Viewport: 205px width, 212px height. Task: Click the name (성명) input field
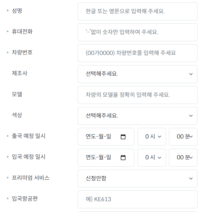tap(137, 11)
